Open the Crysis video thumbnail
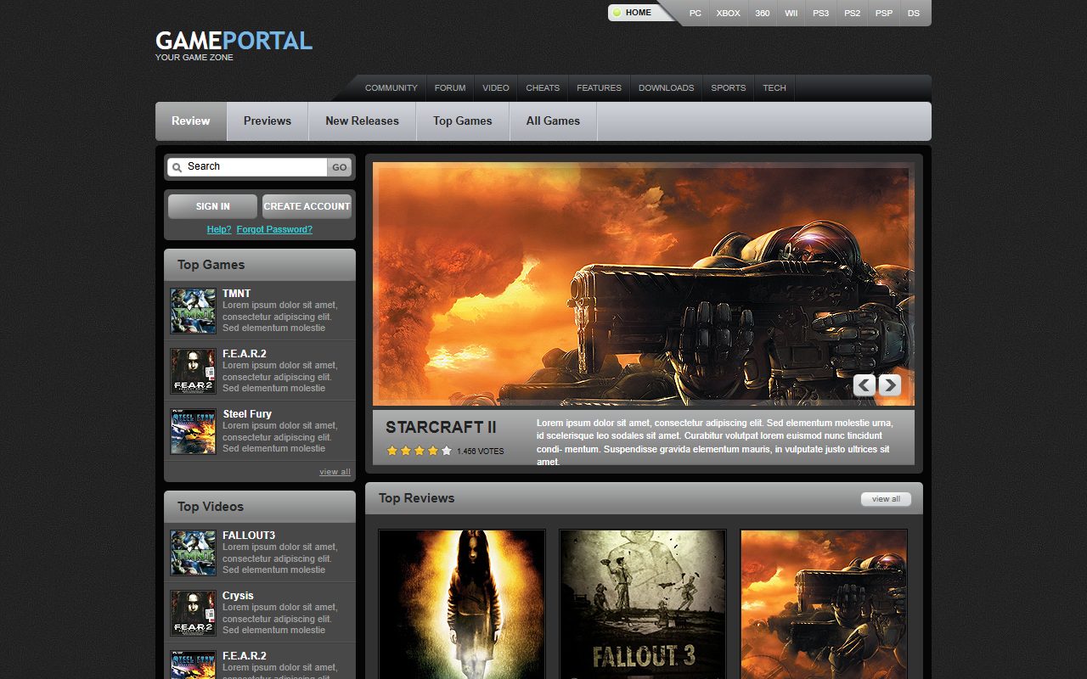Viewport: 1087px width, 679px height. (194, 613)
